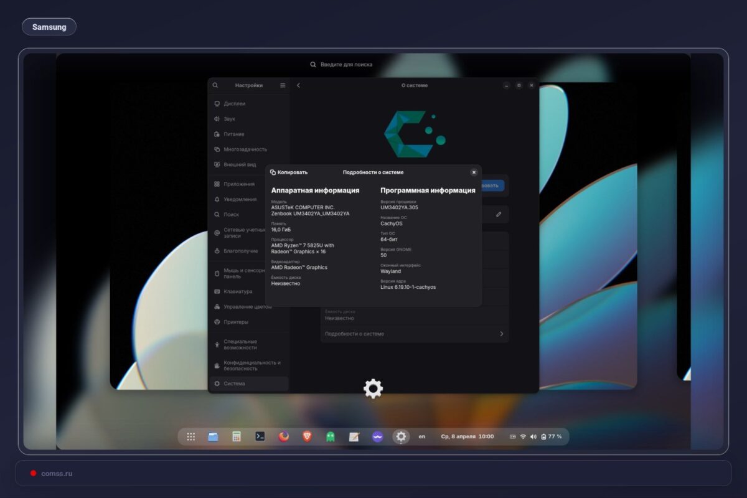Open the app grid from the dock
This screenshot has width=747, height=498.
(191, 436)
